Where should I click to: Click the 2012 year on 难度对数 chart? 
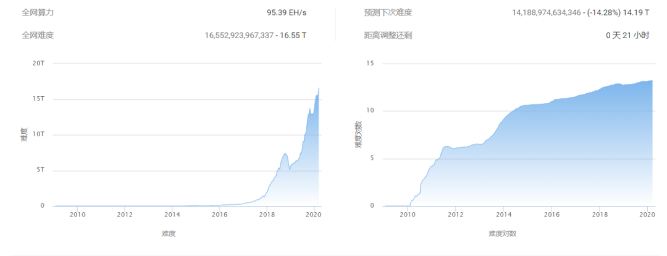(x=455, y=215)
